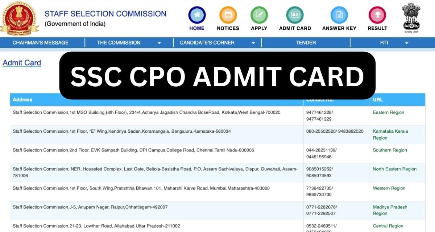The width and height of the screenshot is (435, 232).
Task: Open the Central Region link
Action: click(388, 226)
